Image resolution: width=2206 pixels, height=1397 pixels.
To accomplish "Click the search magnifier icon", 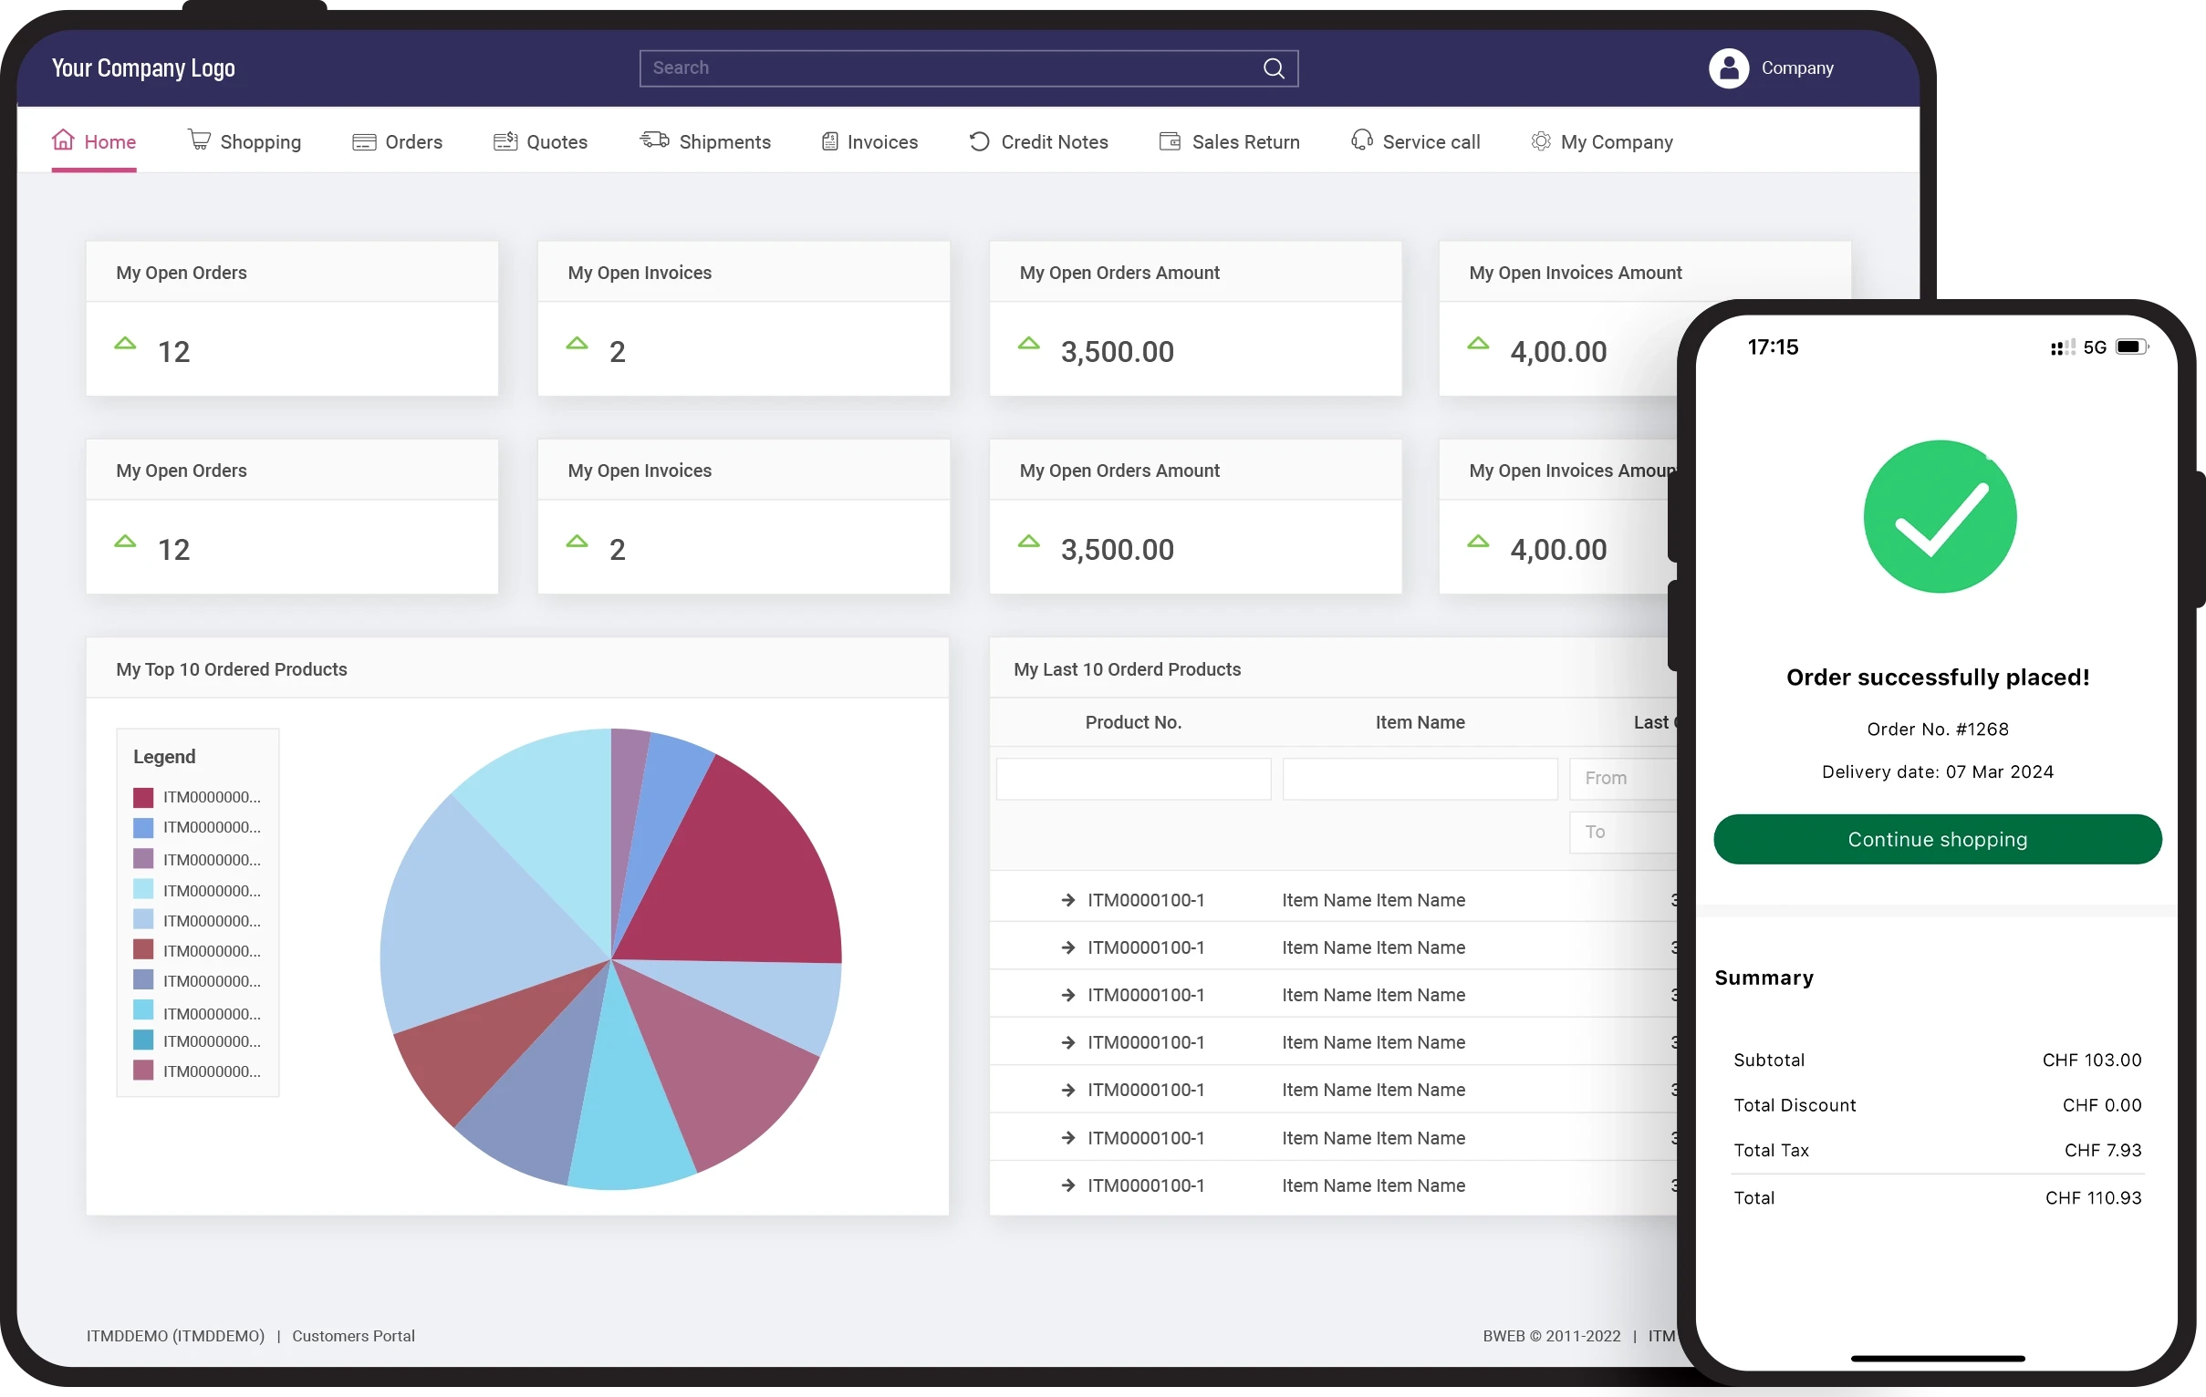I will point(1273,67).
